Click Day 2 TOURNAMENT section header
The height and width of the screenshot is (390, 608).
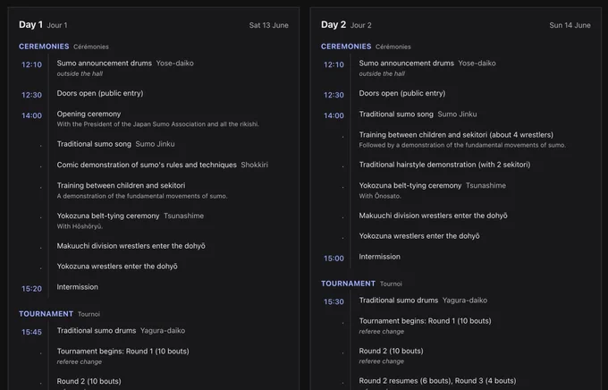click(348, 284)
